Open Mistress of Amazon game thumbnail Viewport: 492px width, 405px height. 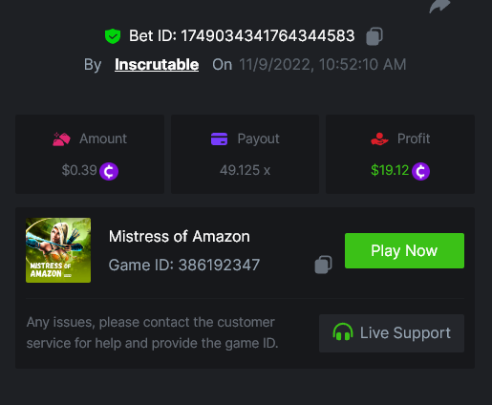pyautogui.click(x=58, y=250)
